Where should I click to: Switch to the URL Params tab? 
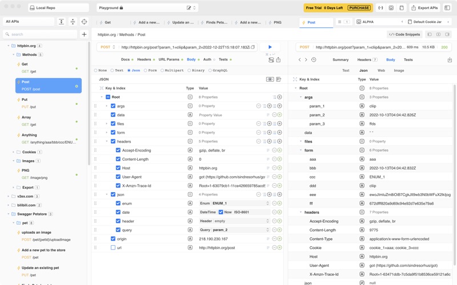point(169,59)
